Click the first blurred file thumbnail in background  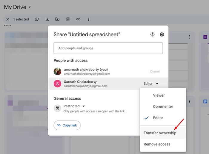tap(26, 61)
